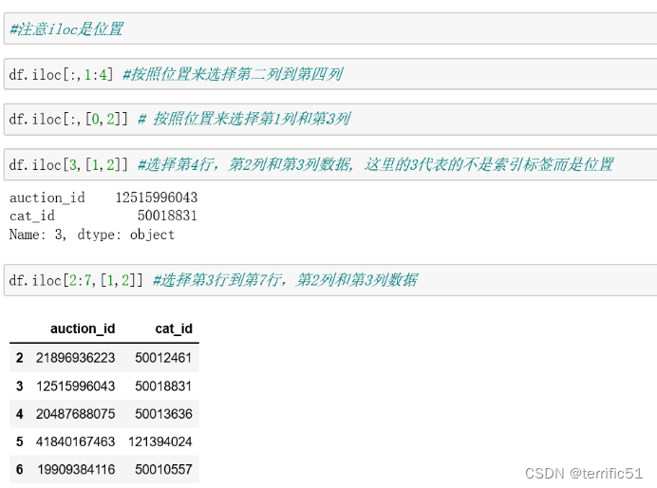Click table cell 50018831 in row 3

coord(163,385)
